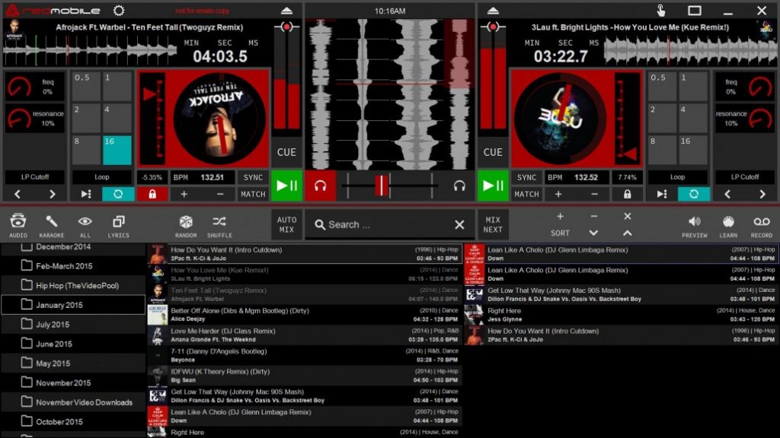This screenshot has width=780, height=438.
Task: Select Love Me Harder track row
Action: (x=305, y=335)
